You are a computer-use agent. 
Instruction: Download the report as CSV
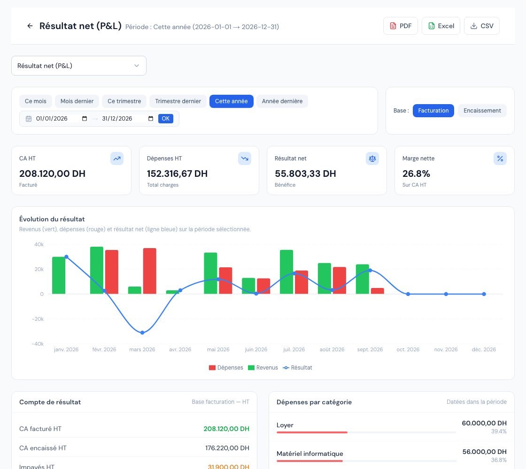(x=482, y=26)
